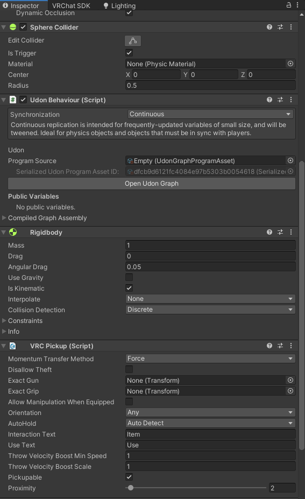The height and width of the screenshot is (499, 305).
Task: Open object picker for Program Source
Action: 290,160
